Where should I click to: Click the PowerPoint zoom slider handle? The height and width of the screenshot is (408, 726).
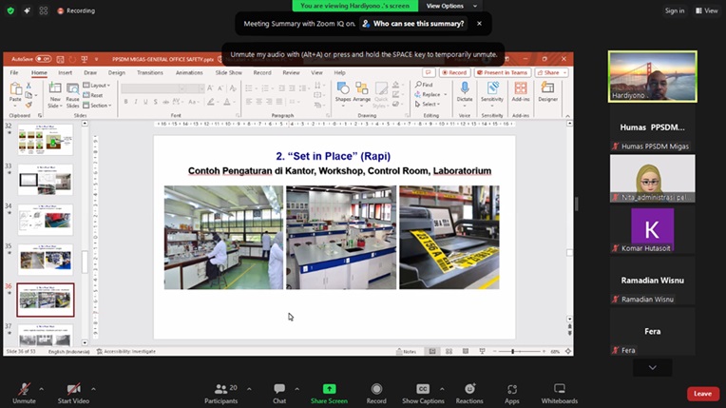pos(512,352)
